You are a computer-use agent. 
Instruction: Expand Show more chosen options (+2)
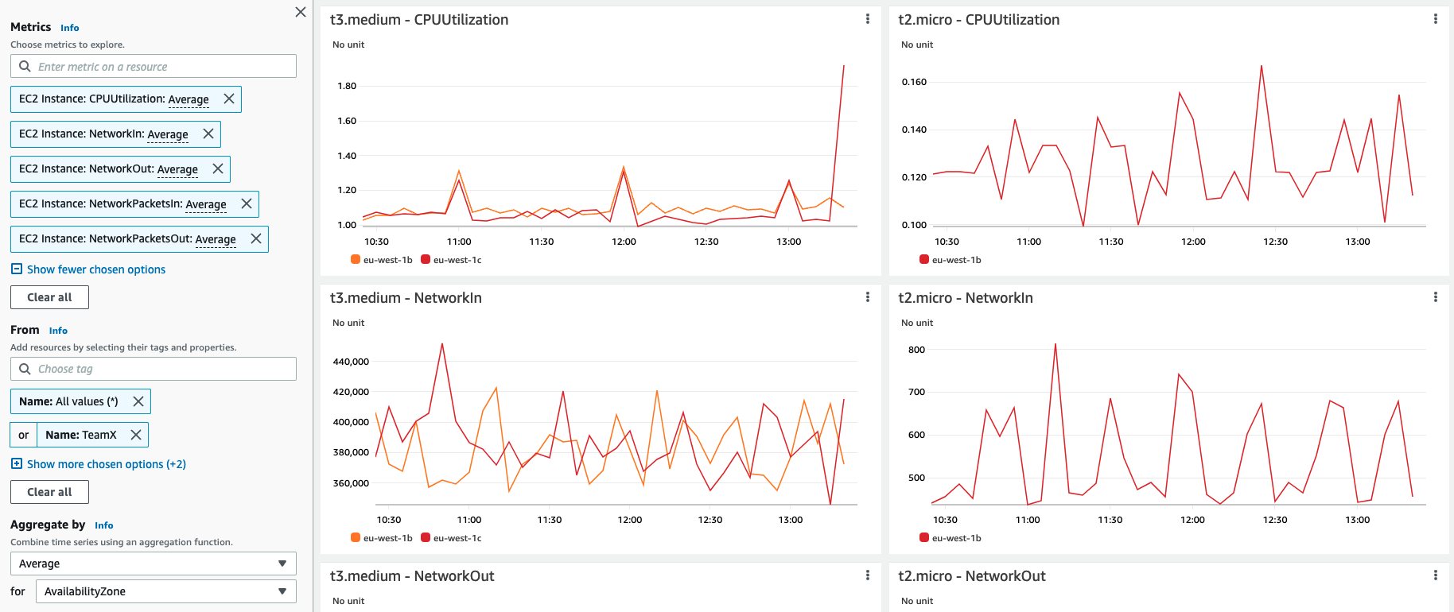[x=99, y=464]
